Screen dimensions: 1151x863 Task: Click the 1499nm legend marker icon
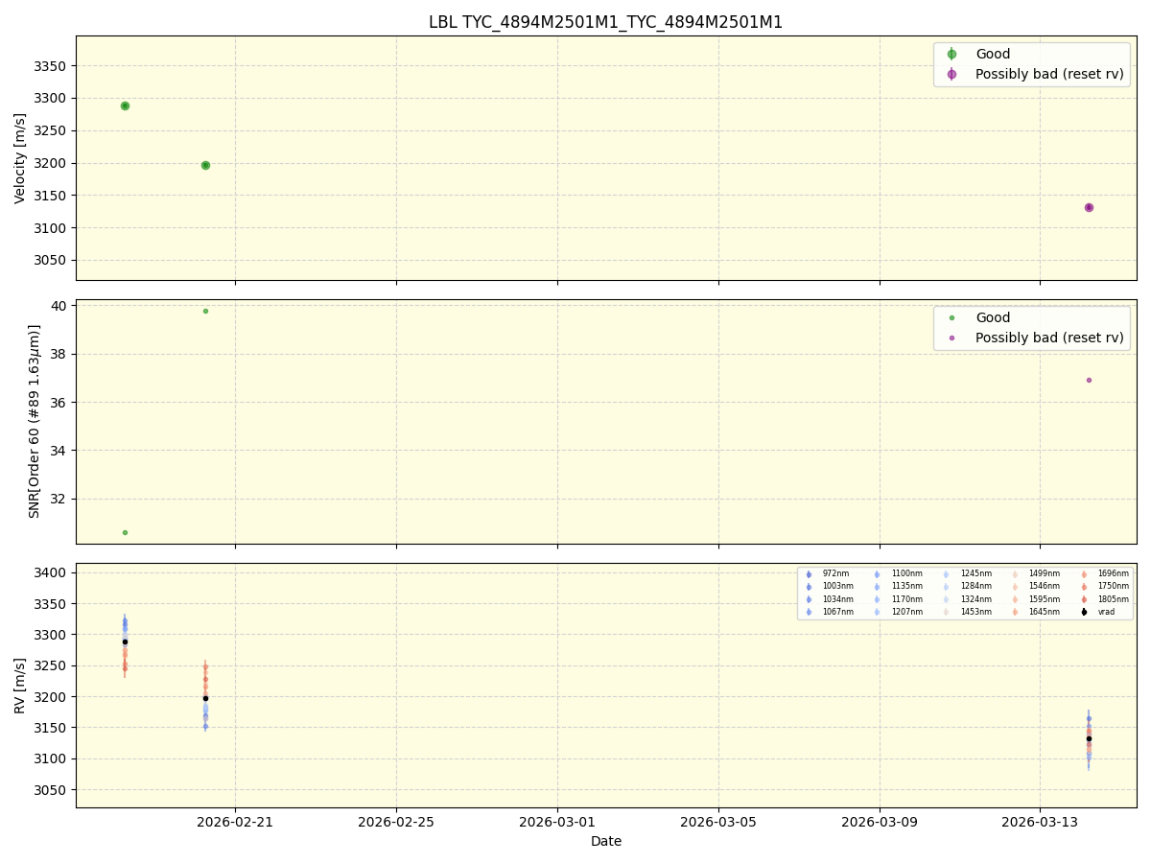(x=1015, y=573)
